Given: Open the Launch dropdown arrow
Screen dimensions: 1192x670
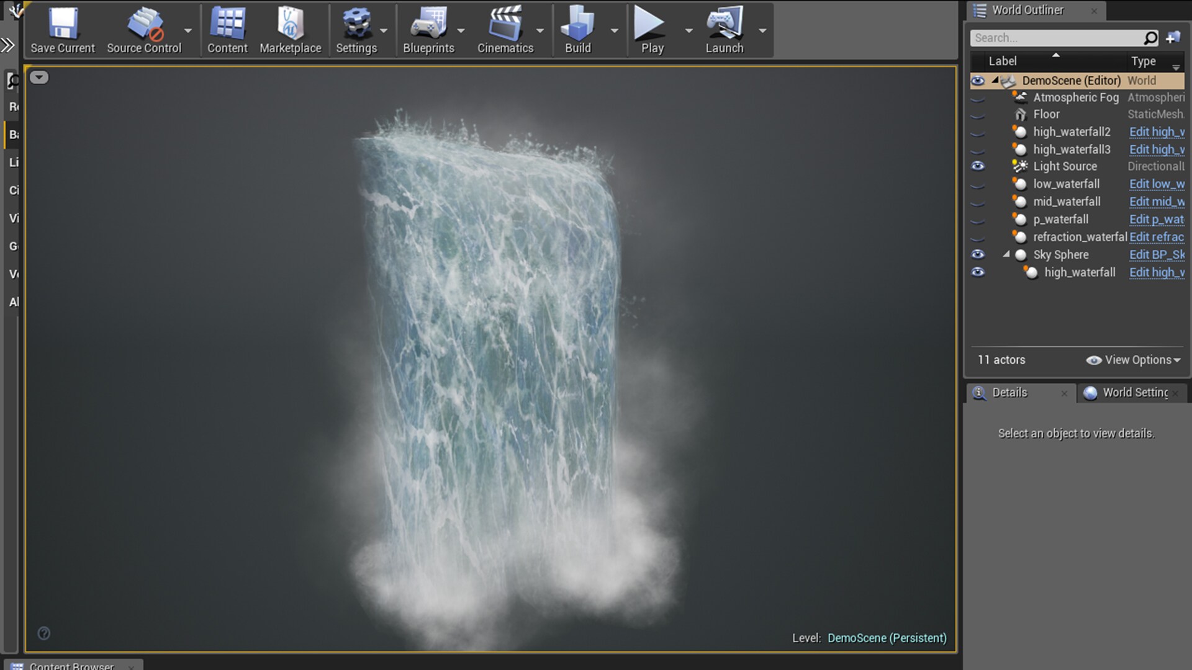Looking at the screenshot, I should coord(763,30).
